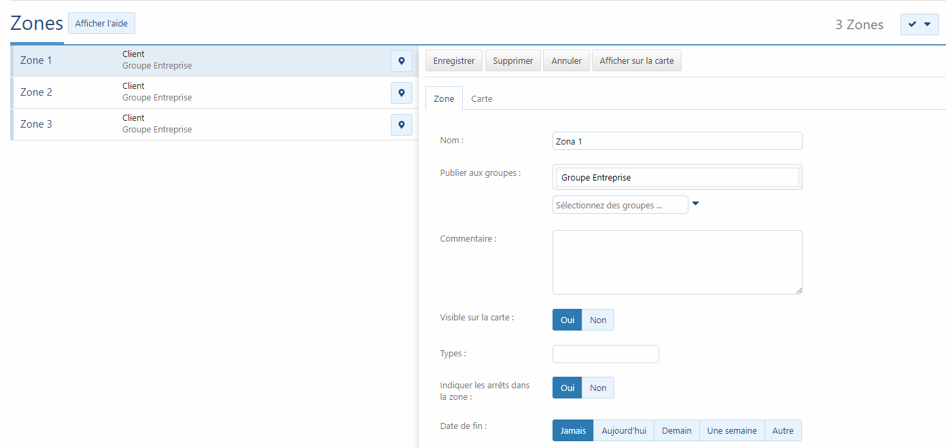Select Zone 2 in the zones list
The height and width of the screenshot is (448, 946).
[x=37, y=92]
